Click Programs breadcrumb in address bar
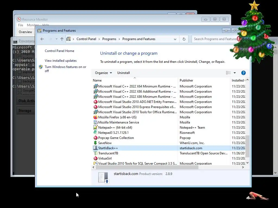 click(109, 39)
